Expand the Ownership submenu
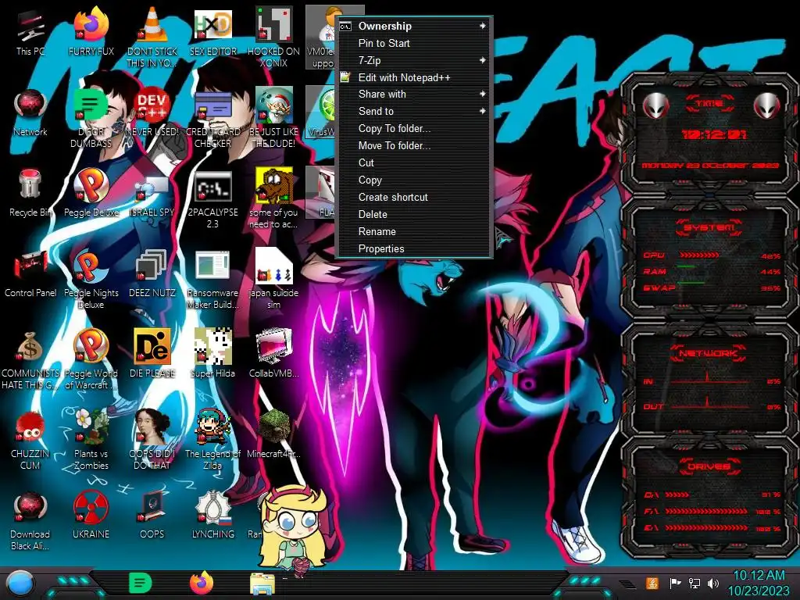 tap(414, 26)
